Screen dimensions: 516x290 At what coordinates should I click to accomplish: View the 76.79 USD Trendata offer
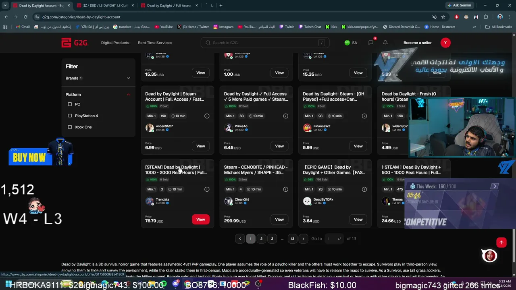click(201, 220)
